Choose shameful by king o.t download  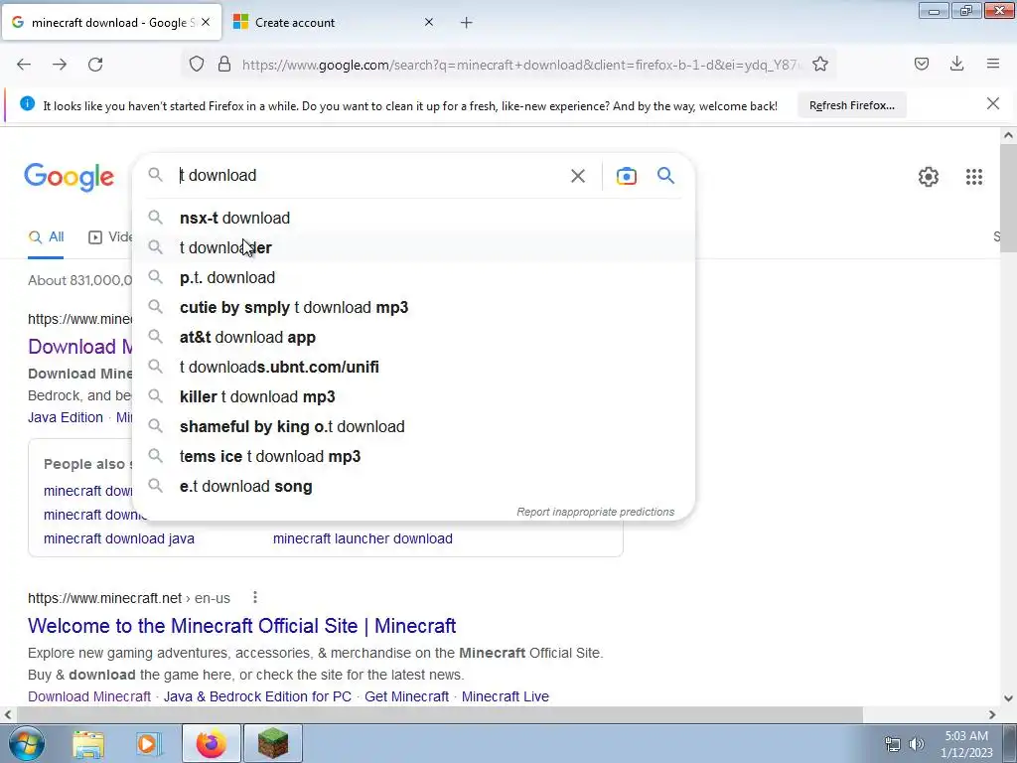click(413, 427)
